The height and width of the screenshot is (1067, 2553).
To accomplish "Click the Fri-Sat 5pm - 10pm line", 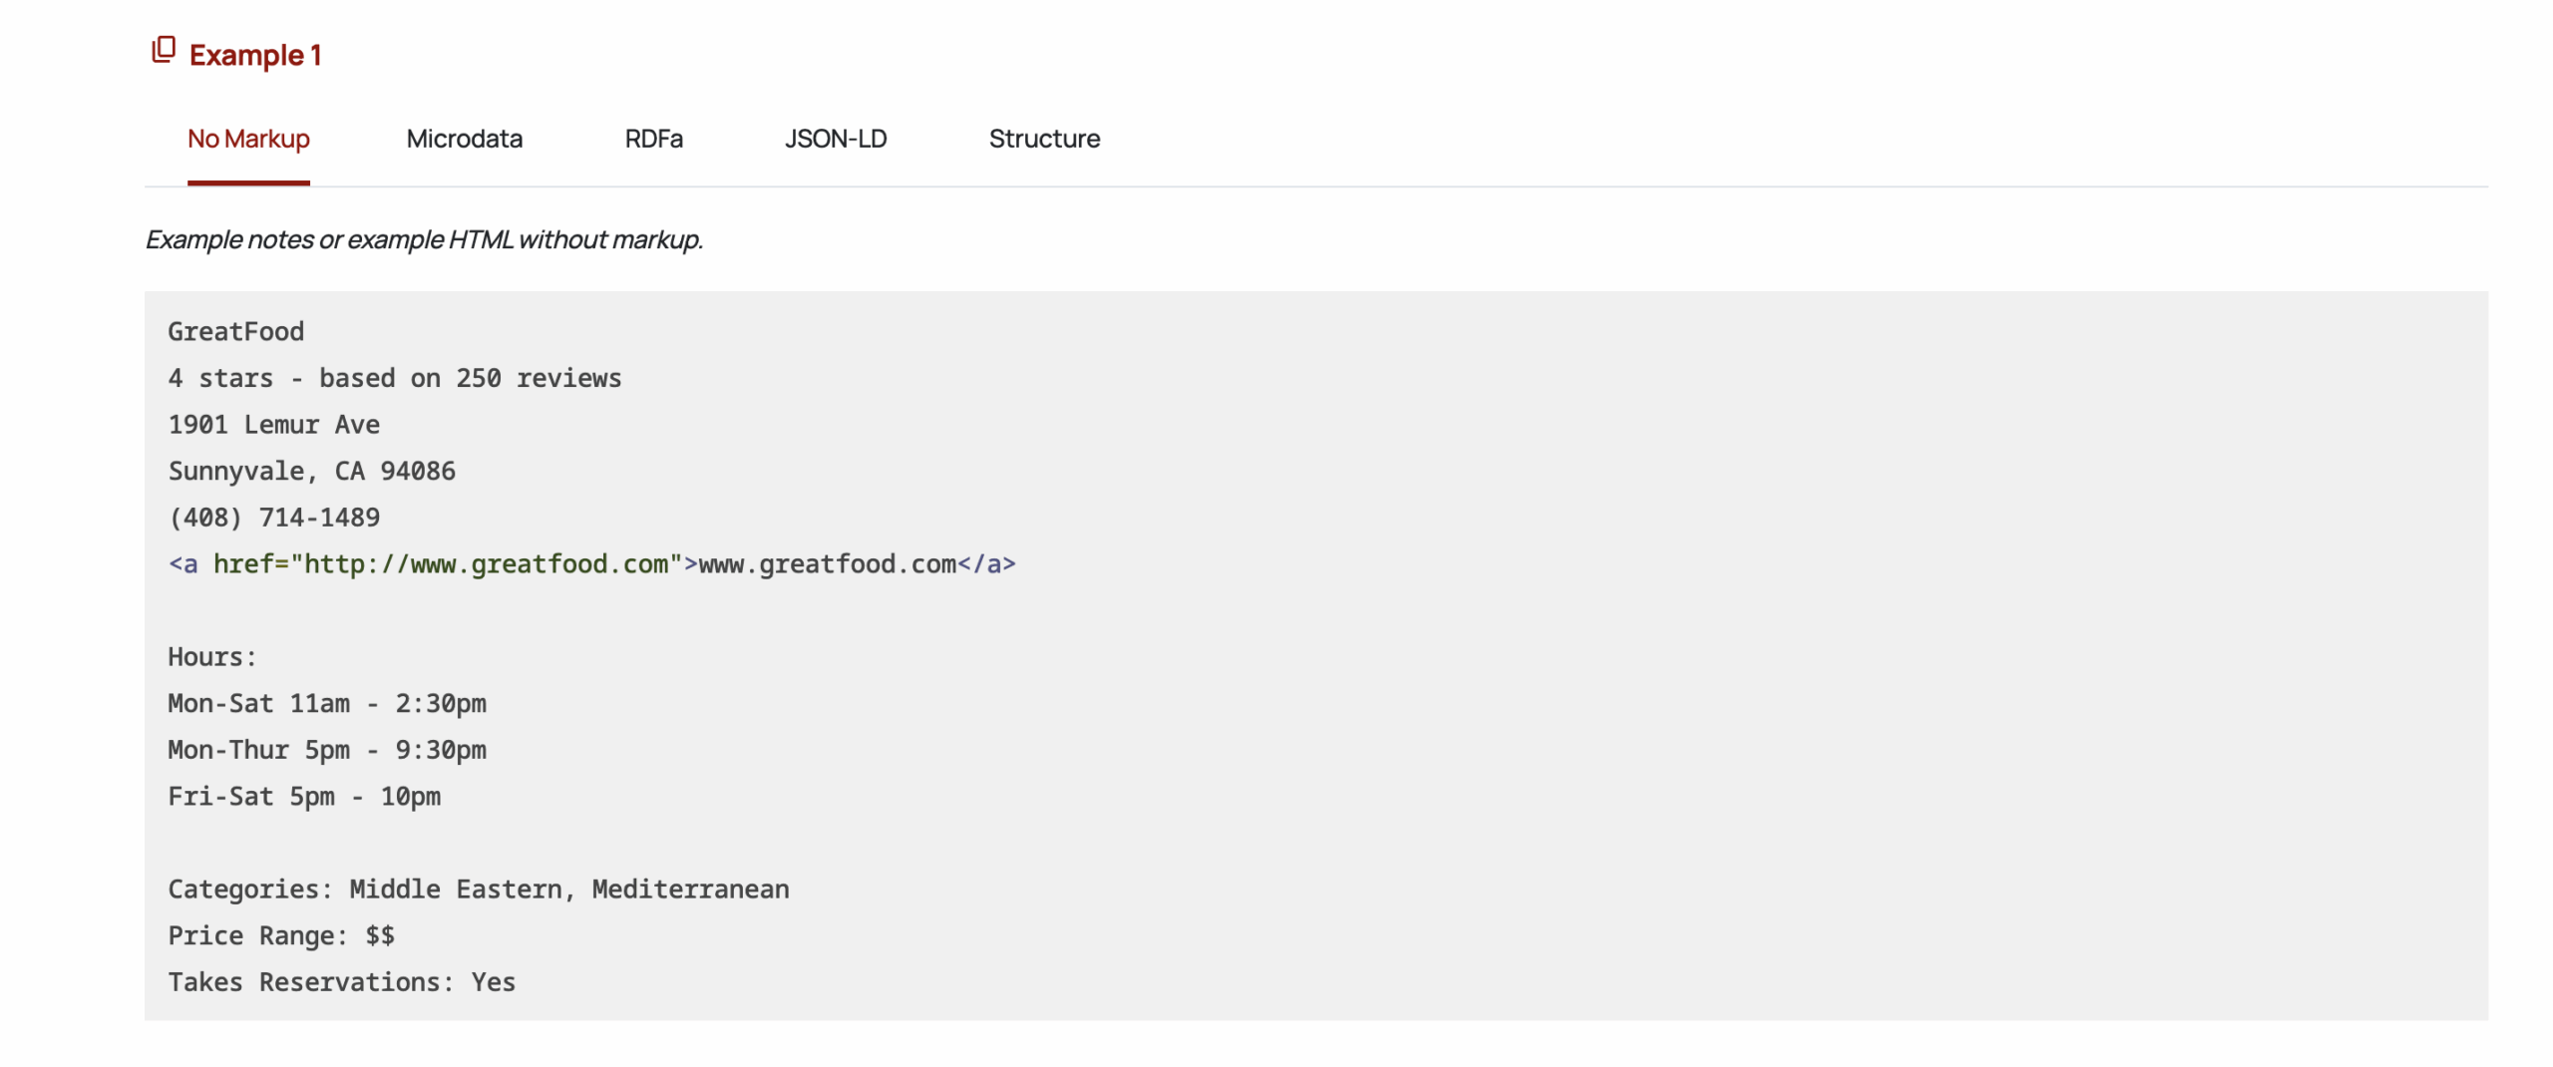I will point(303,796).
